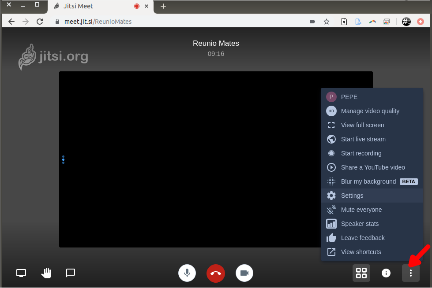Screen dimensions: 432x288
Task: Click the share screen icon
Action: (x=21, y=273)
